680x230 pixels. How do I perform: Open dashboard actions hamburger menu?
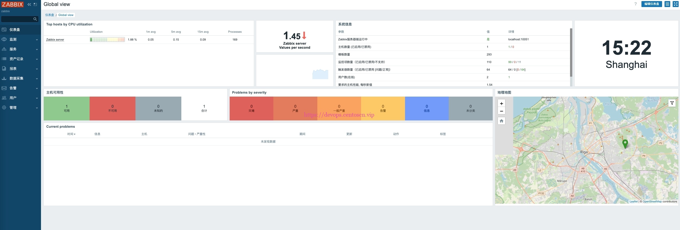tap(667, 4)
